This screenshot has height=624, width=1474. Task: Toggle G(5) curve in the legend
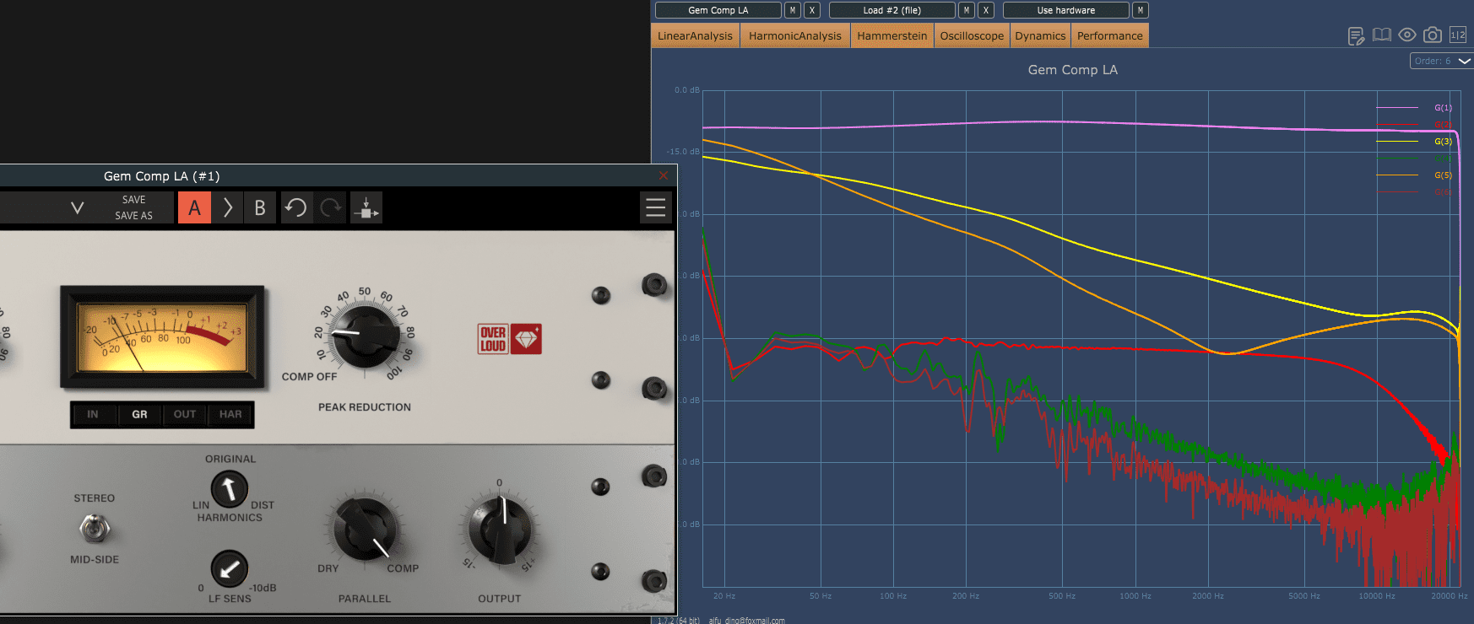pyautogui.click(x=1443, y=175)
